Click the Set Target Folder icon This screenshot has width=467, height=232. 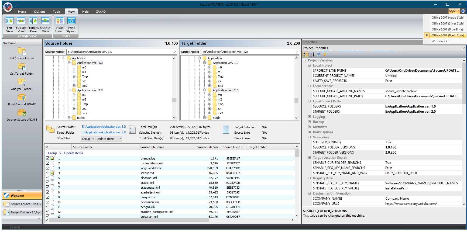click(22, 66)
